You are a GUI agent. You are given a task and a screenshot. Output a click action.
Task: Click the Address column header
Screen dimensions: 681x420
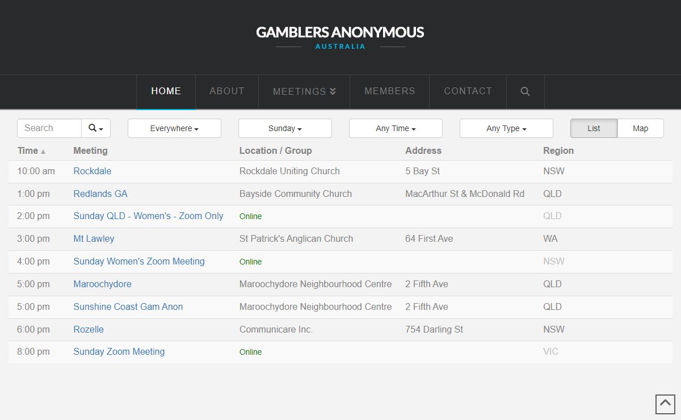pos(423,150)
